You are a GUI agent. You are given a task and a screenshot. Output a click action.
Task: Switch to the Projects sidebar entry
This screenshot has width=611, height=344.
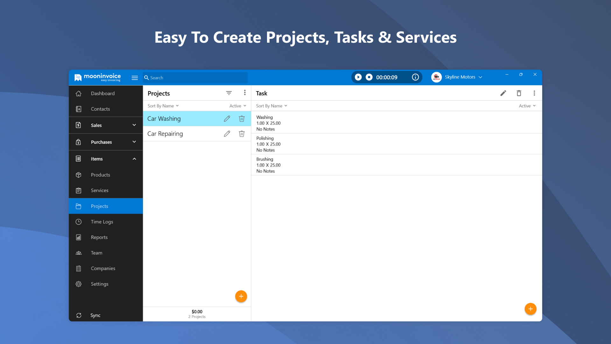pyautogui.click(x=99, y=206)
